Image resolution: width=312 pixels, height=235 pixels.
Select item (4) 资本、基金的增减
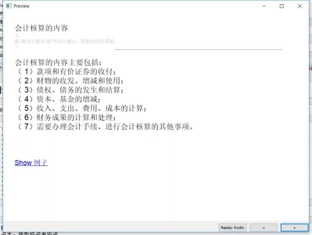[59, 99]
